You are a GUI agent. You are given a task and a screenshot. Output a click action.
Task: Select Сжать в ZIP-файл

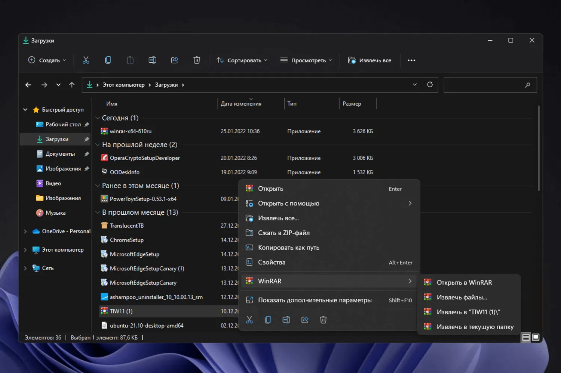[329, 233]
